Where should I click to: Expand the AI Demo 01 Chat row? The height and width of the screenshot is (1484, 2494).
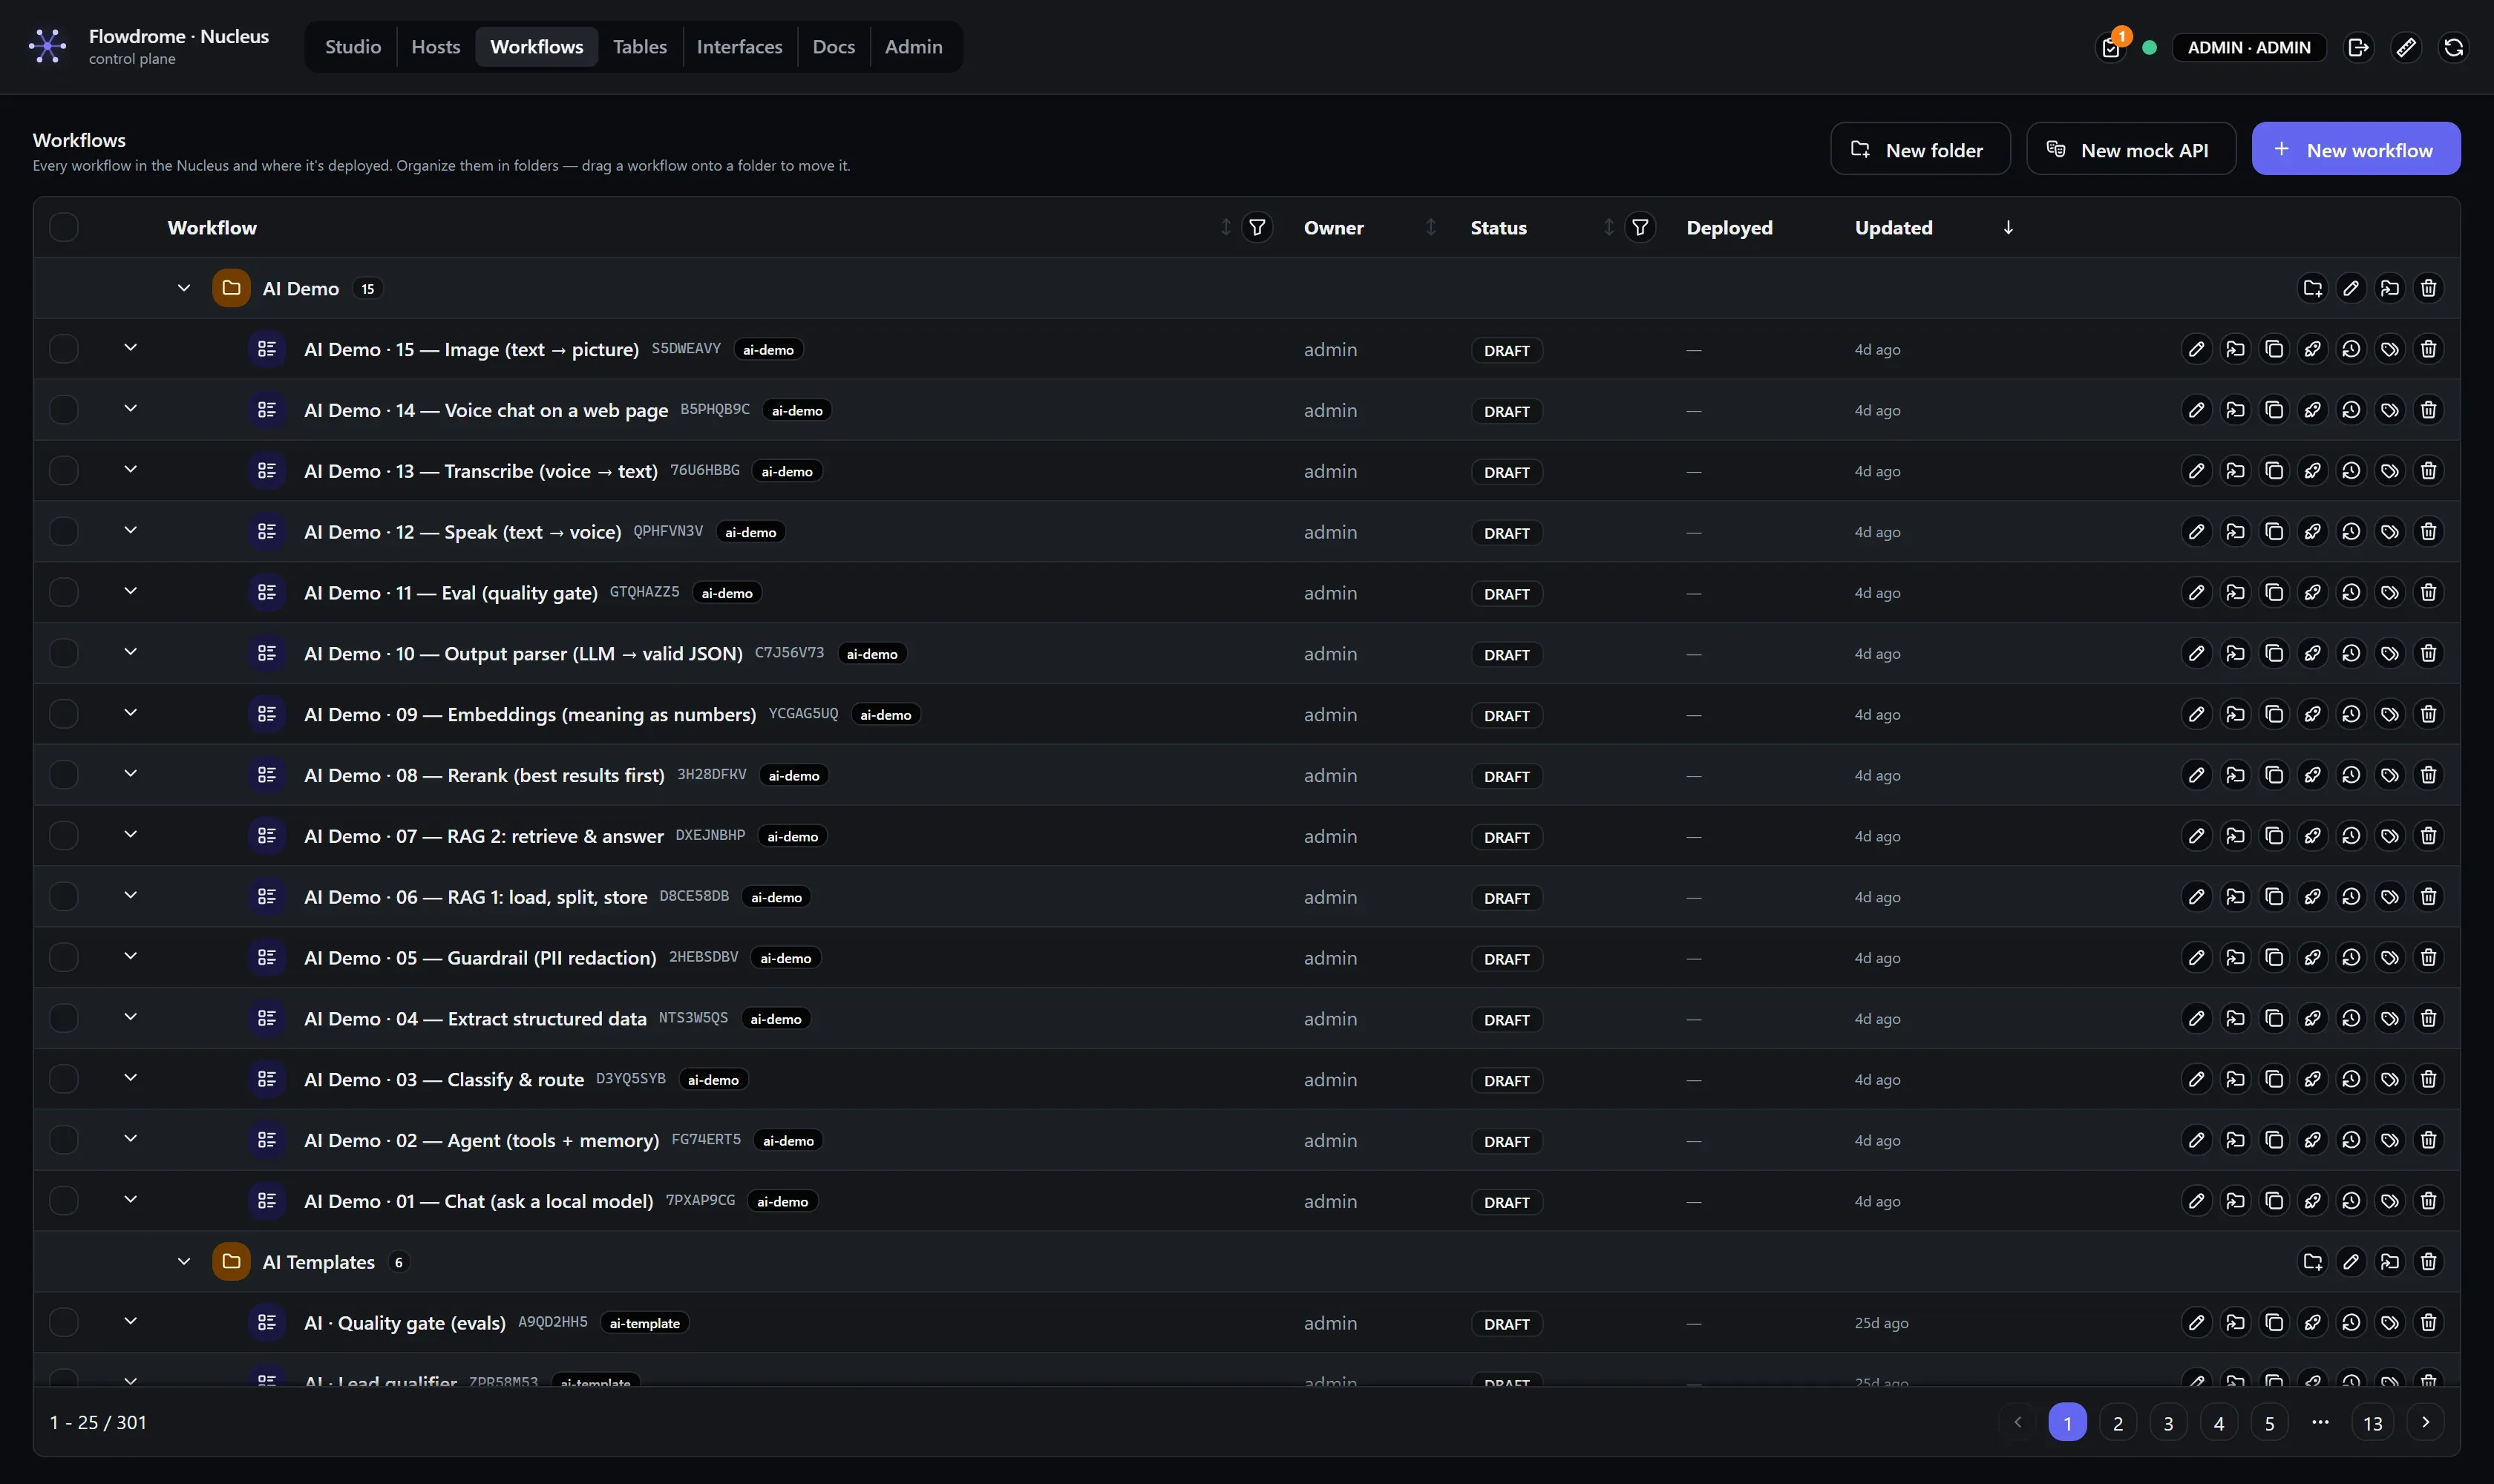(x=130, y=1200)
